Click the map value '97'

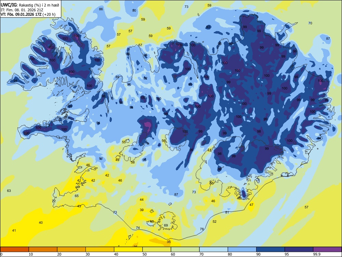click(x=231, y=44)
